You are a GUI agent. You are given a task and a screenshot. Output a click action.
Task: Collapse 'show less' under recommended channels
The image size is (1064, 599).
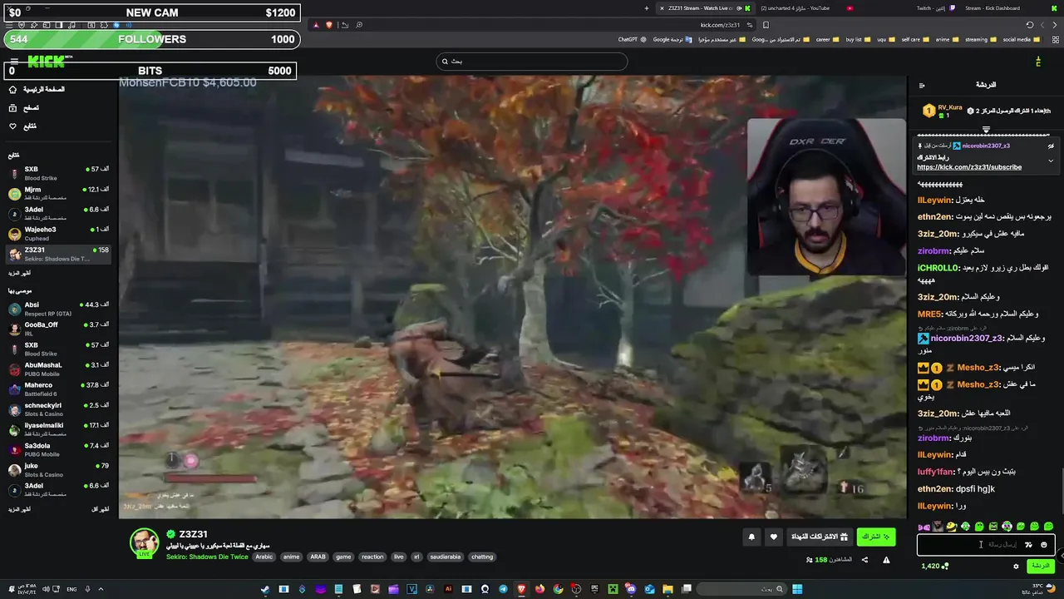pyautogui.click(x=100, y=508)
